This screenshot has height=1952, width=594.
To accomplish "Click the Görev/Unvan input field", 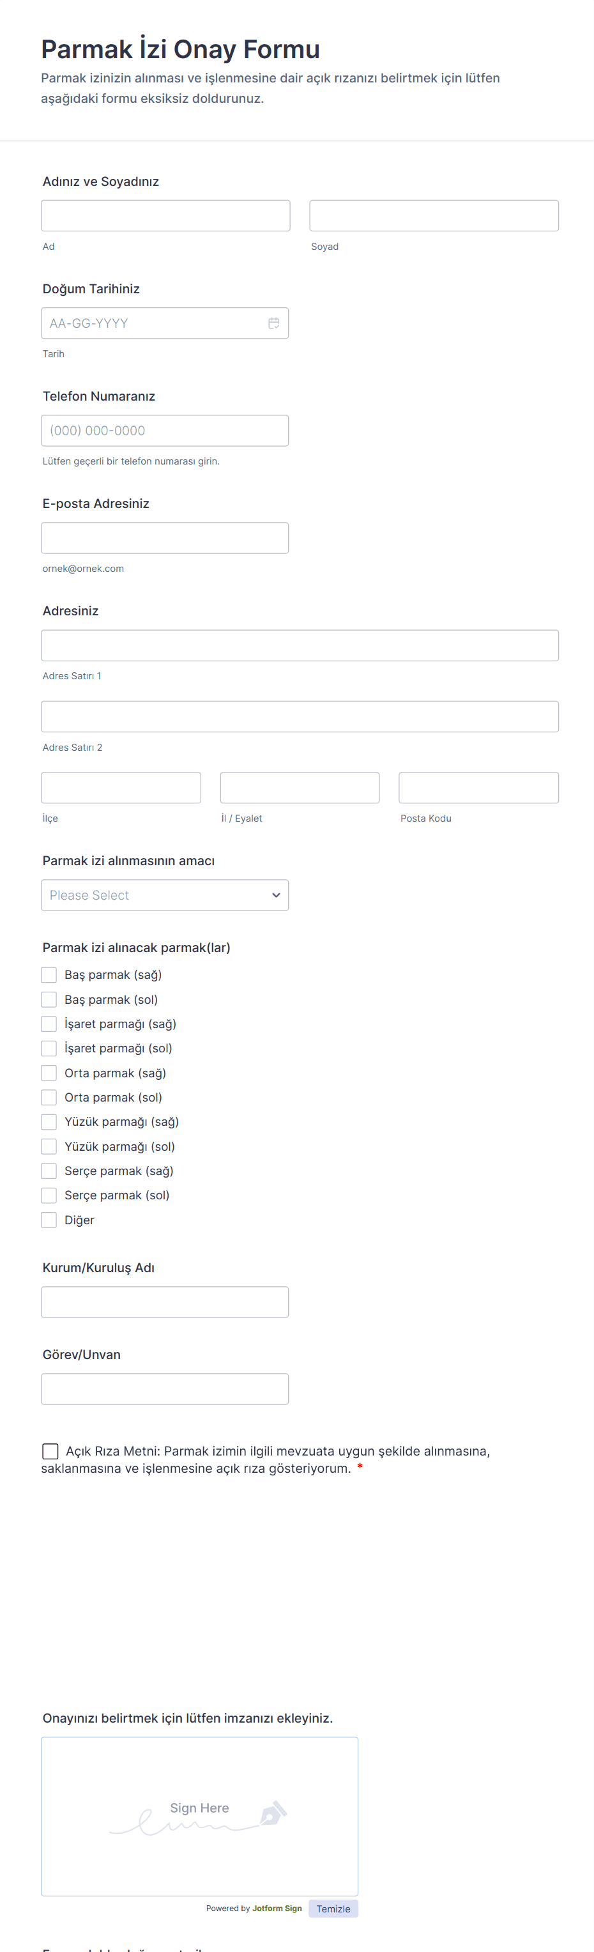I will pos(164,1390).
